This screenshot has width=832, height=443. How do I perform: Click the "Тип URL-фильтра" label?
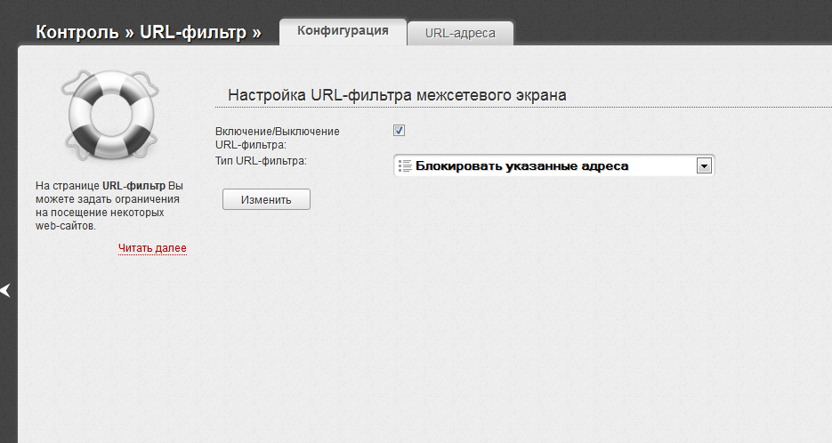[261, 161]
